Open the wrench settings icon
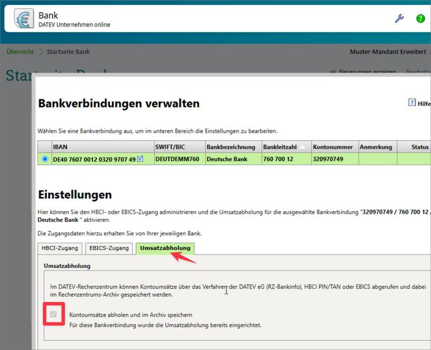The image size is (431, 350). point(399,18)
